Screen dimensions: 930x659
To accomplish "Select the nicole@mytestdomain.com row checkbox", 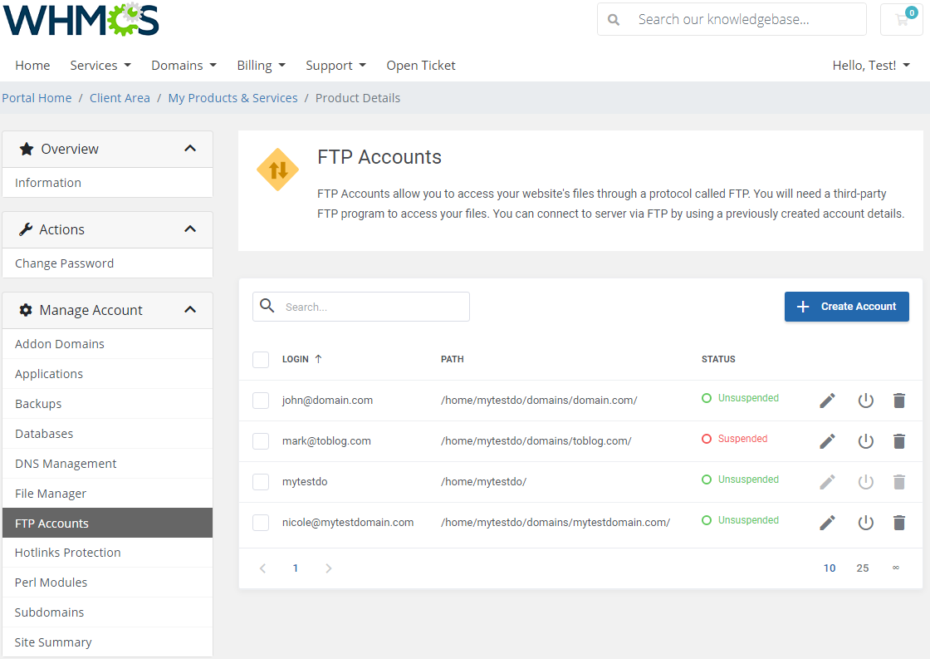I will coord(261,523).
